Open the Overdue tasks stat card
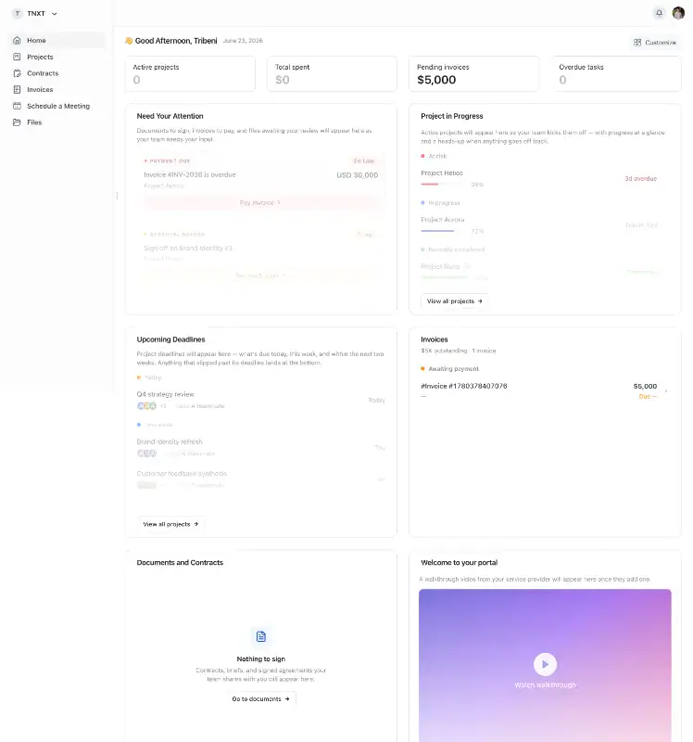Image resolution: width=693 pixels, height=742 pixels. pos(617,73)
